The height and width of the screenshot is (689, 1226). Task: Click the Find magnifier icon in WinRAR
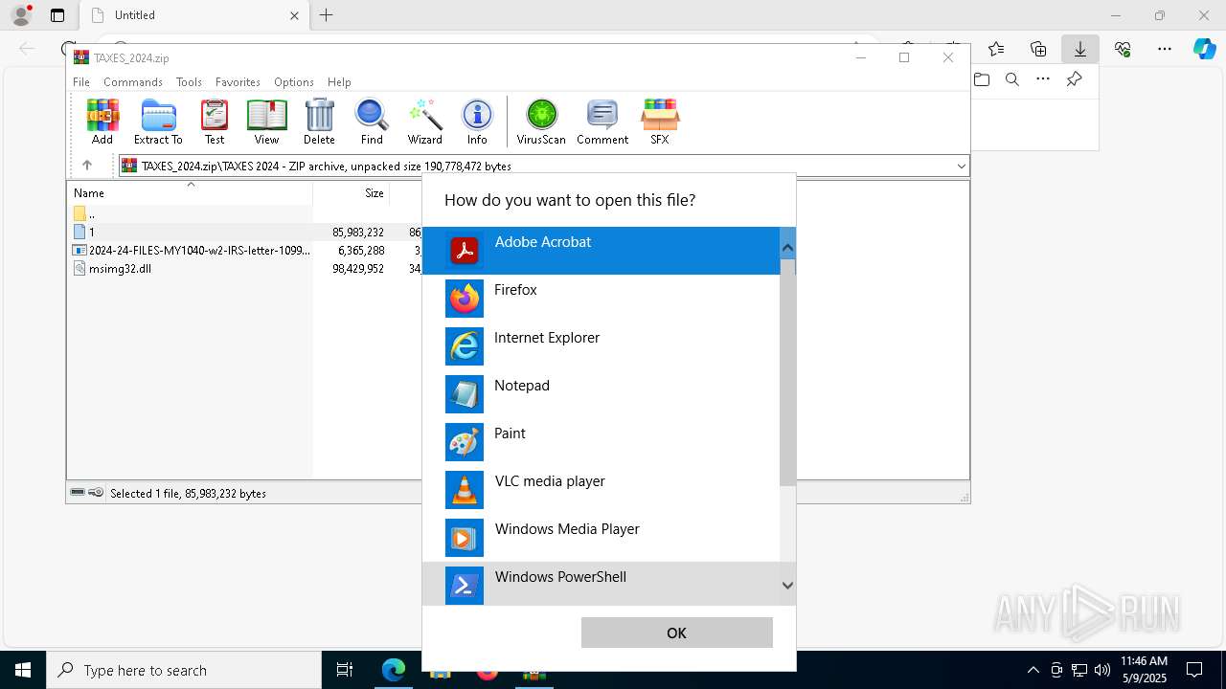372,122
